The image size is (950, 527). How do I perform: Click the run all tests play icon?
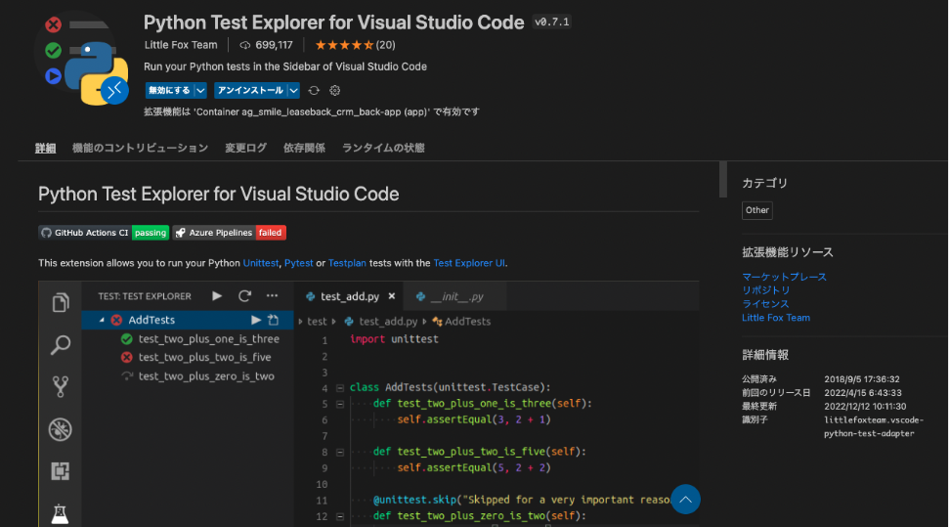point(217,296)
